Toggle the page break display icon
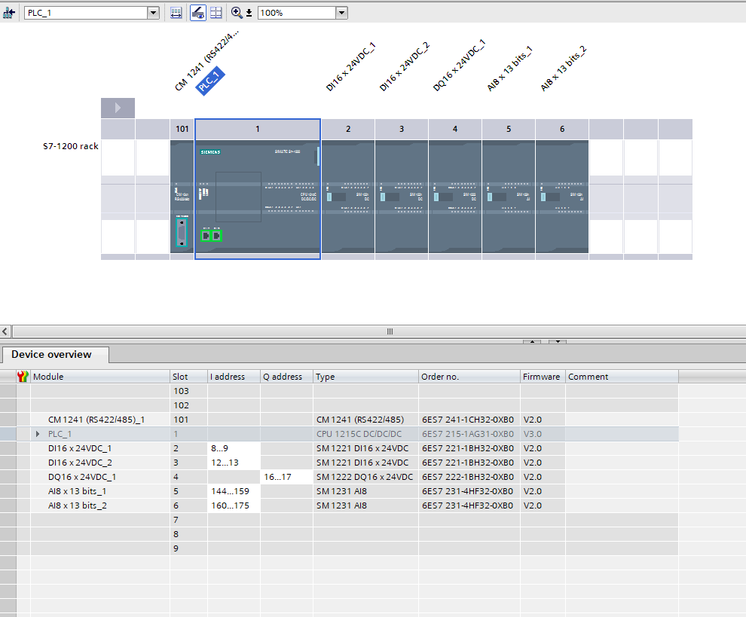 tap(216, 13)
